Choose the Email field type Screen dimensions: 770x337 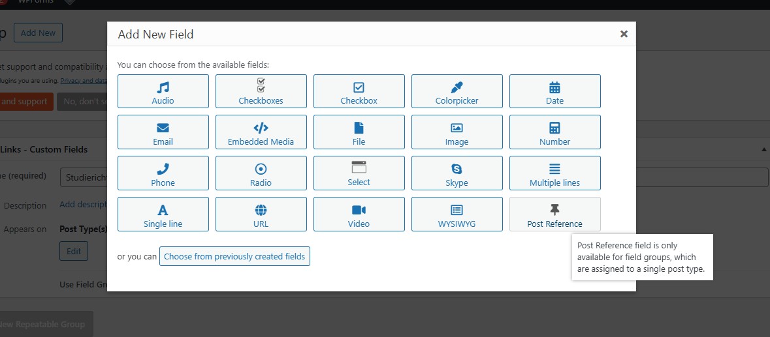(163, 132)
